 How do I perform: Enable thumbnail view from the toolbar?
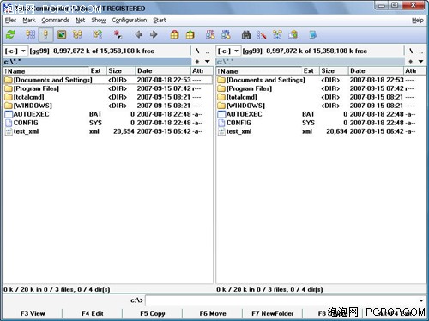62,35
